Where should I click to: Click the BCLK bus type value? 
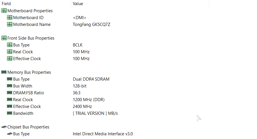pyautogui.click(x=78, y=45)
